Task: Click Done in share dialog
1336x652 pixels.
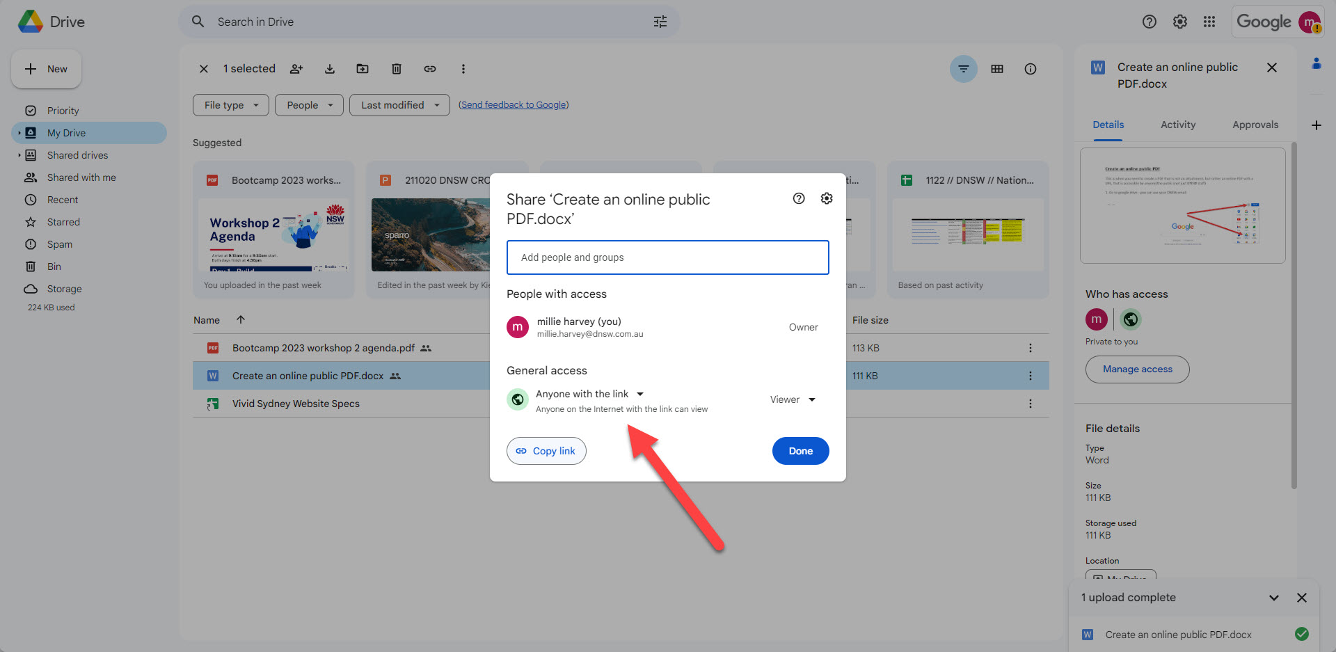Action: click(x=800, y=451)
